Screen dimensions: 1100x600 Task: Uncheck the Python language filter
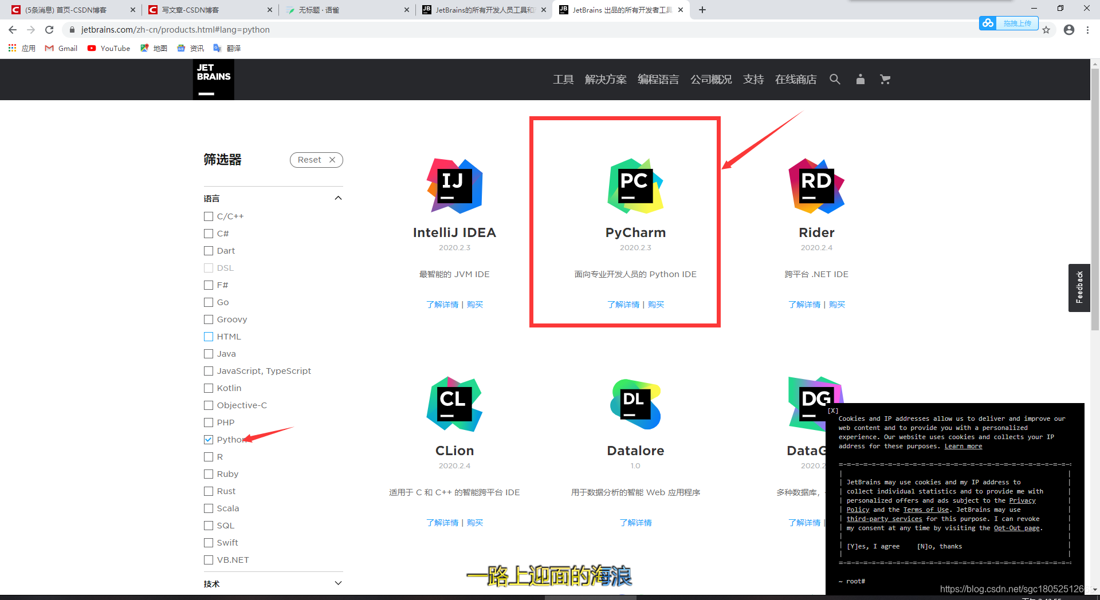pyautogui.click(x=209, y=440)
